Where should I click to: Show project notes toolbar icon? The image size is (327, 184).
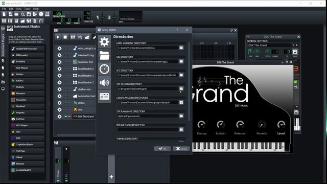click(x=35, y=21)
